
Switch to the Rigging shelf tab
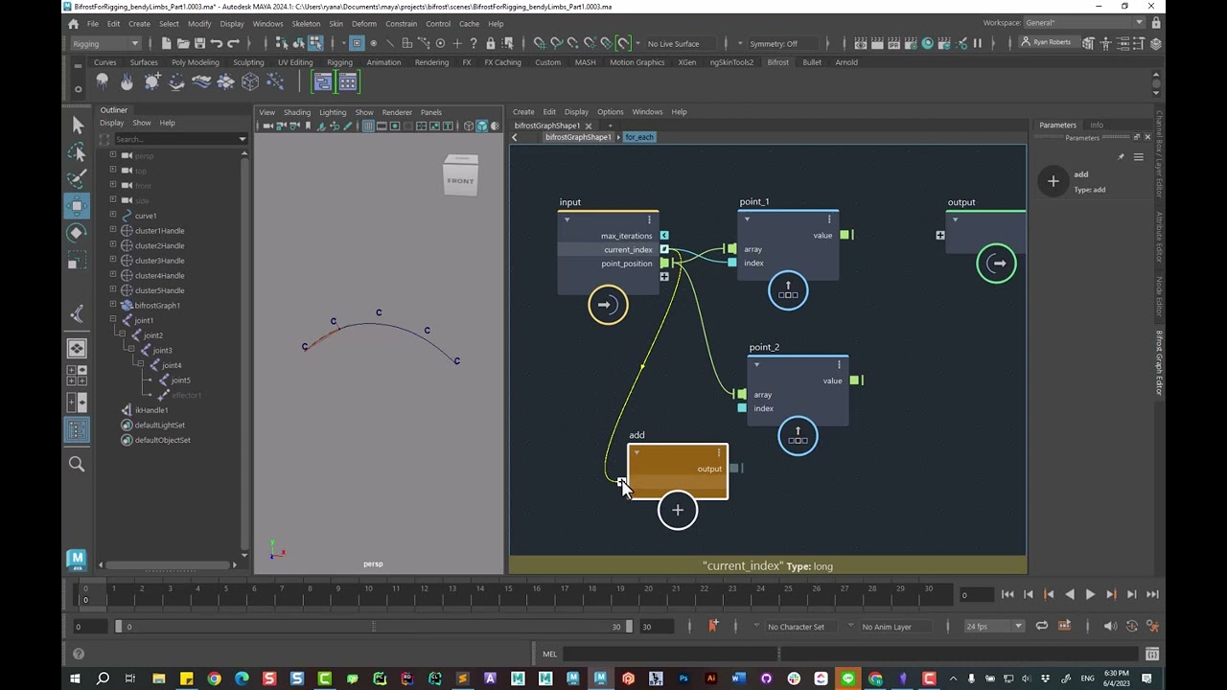point(339,62)
